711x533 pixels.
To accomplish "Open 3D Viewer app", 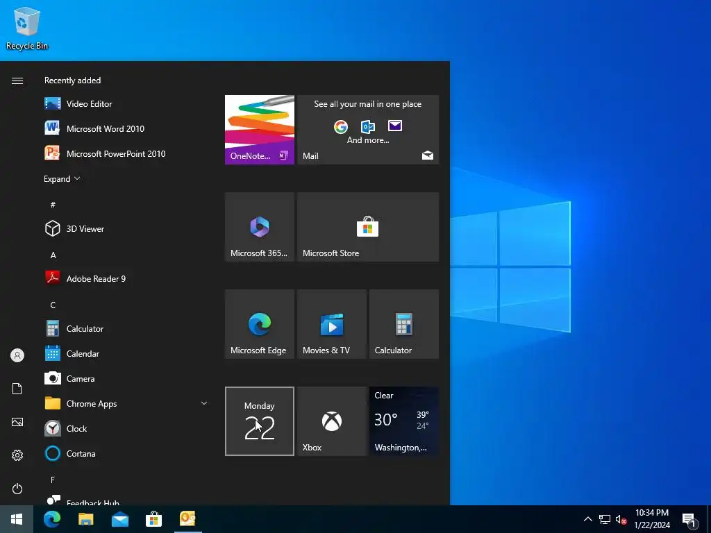I will click(126, 229).
